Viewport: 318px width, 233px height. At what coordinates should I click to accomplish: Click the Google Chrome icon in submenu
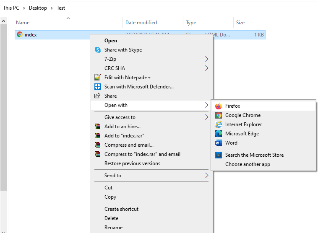[218, 115]
